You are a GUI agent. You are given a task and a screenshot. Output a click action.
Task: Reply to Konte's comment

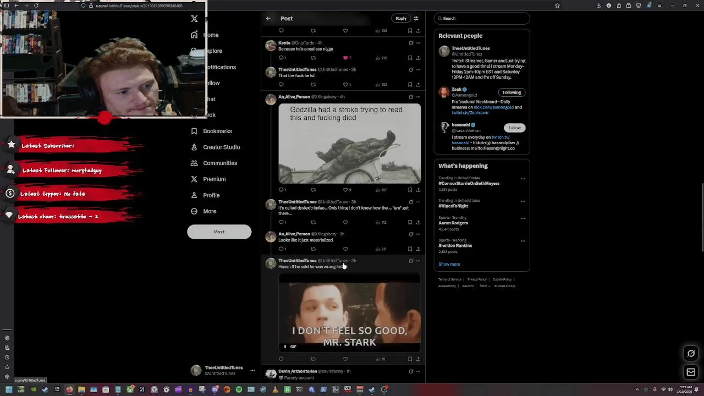click(282, 58)
